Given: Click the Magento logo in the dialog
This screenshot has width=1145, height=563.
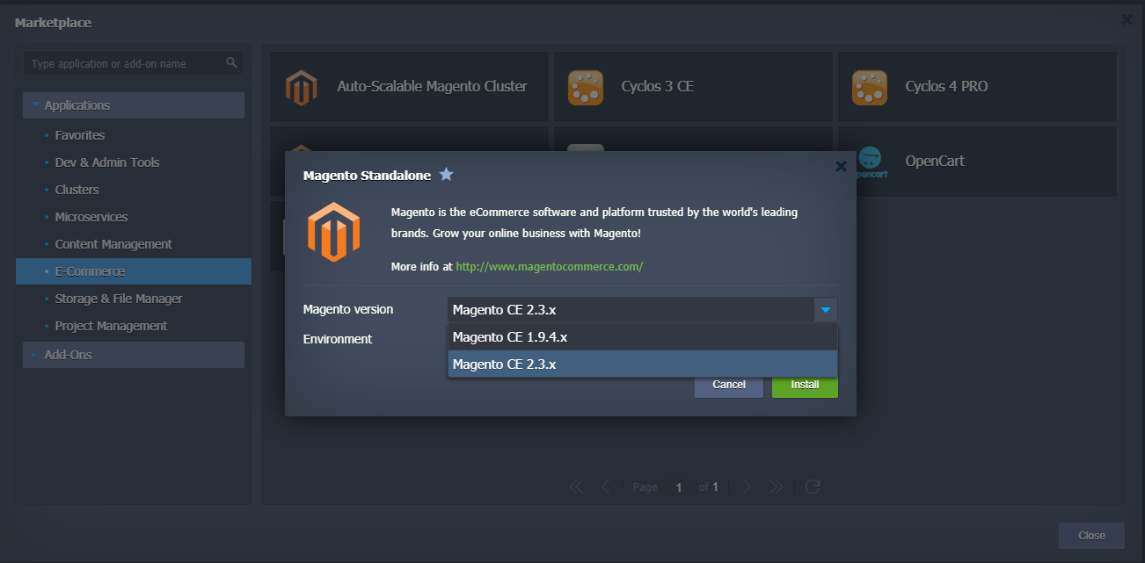Looking at the screenshot, I should [334, 233].
